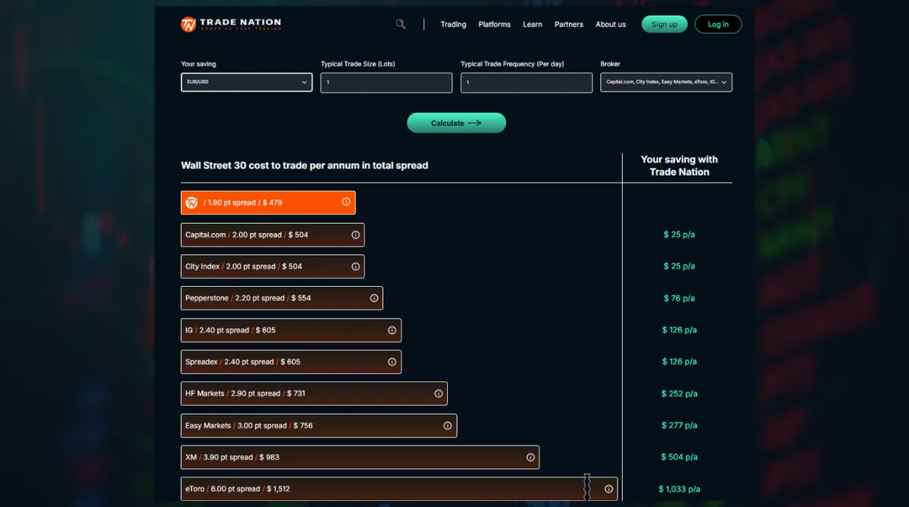Select the Easy Markets 3.00 pt spread bar
This screenshot has width=909, height=507.
(319, 425)
